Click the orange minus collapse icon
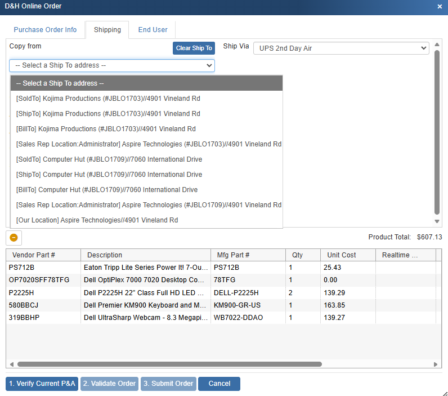This screenshot has width=448, height=396. point(14,237)
